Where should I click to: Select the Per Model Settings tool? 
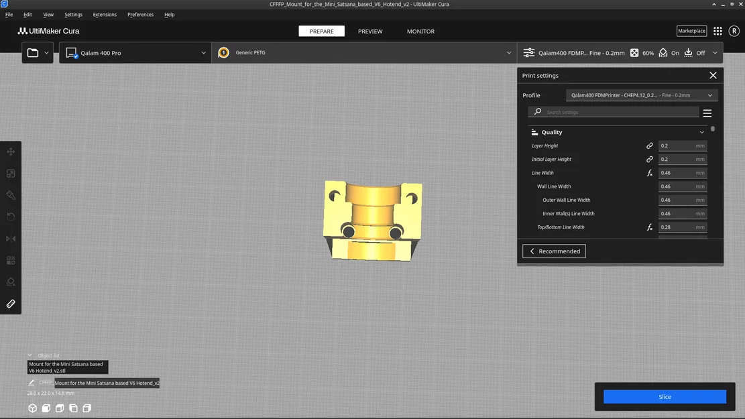pyautogui.click(x=11, y=260)
